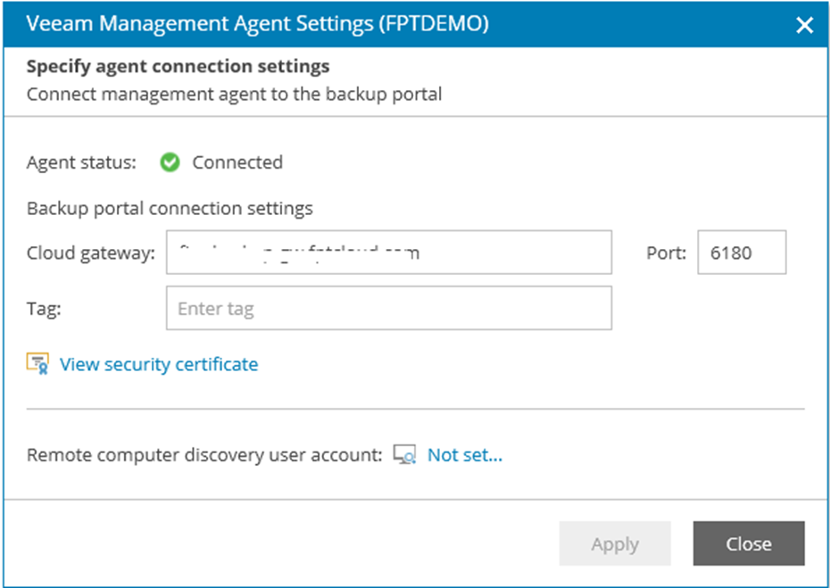This screenshot has height=588, width=830.
Task: Select the Enter tag input box
Action: (x=388, y=309)
